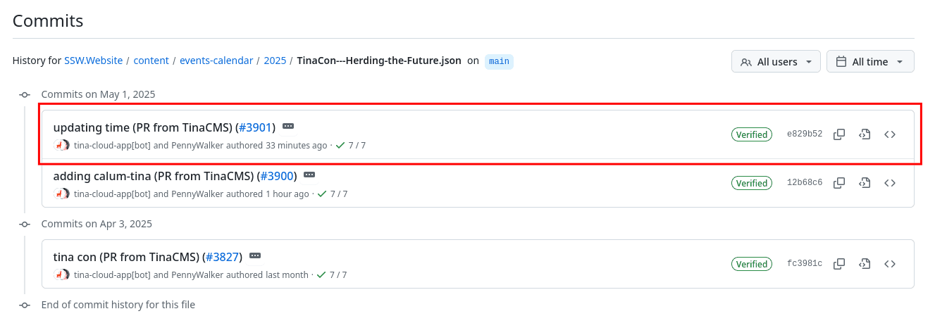Navigate to events-calendar folder breadcrumb

click(x=216, y=61)
